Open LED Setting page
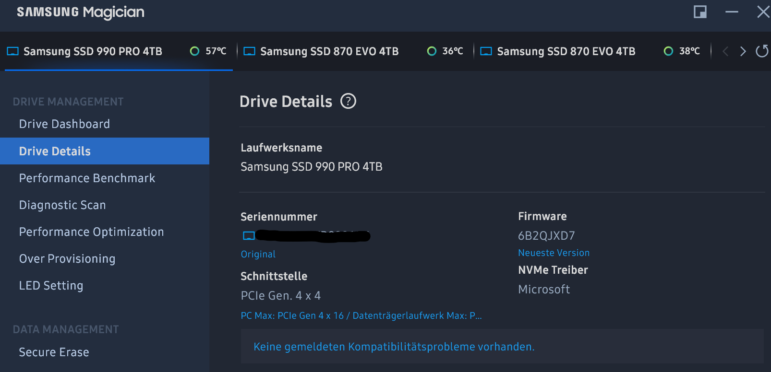The width and height of the screenshot is (771, 372). 105,285
